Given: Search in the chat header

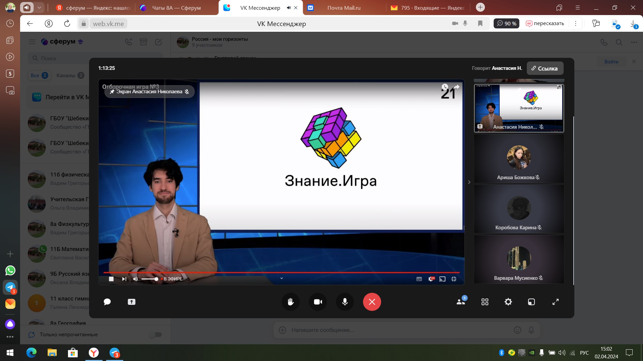Looking at the screenshot, I should click(x=619, y=42).
